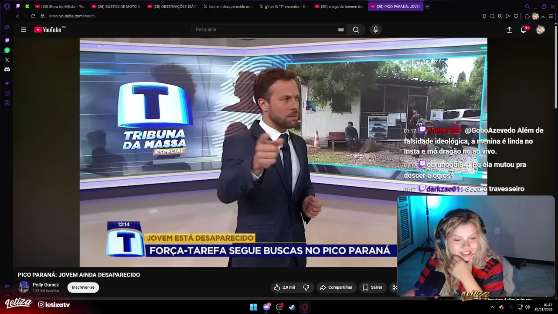This screenshot has height=314, width=558.
Task: Switch to g1 on X tab
Action: tap(284, 7)
